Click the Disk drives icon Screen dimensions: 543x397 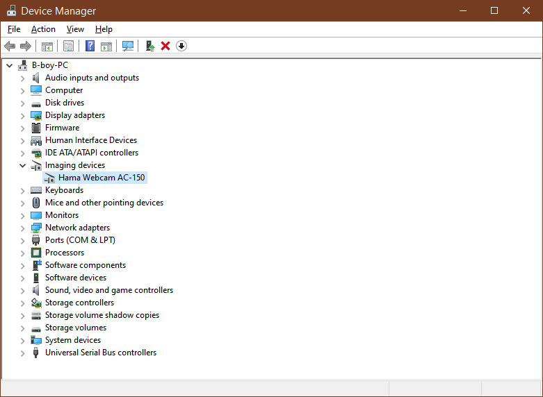point(36,103)
